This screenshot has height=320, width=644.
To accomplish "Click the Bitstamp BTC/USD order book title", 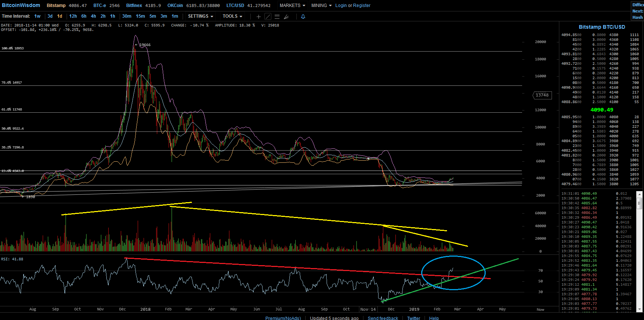I will coord(602,27).
